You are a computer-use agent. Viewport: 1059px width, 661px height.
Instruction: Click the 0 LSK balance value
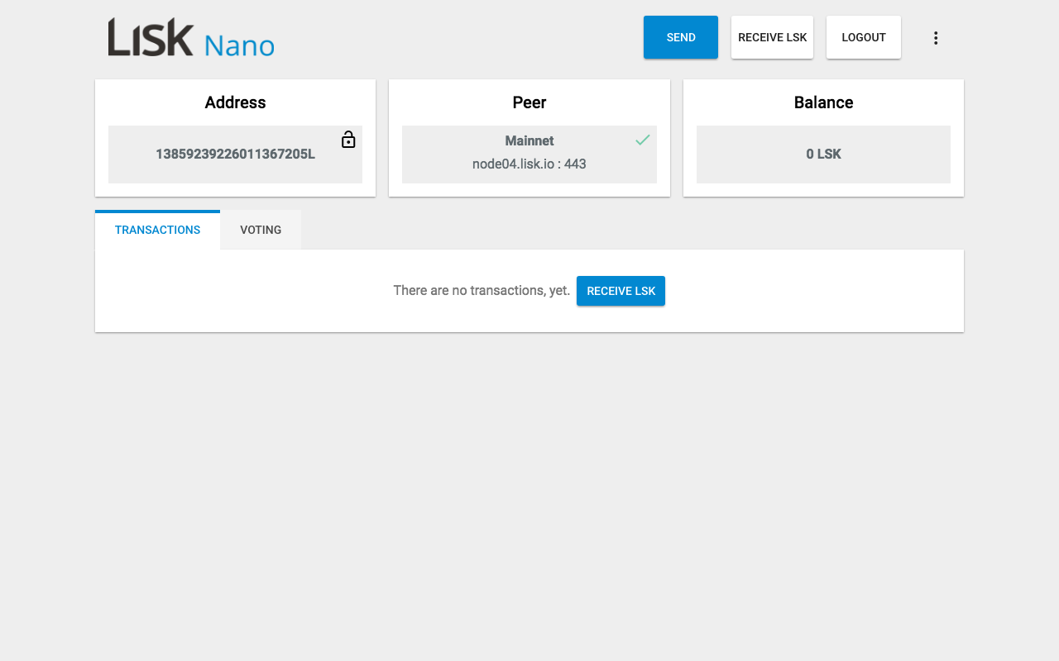(x=823, y=154)
